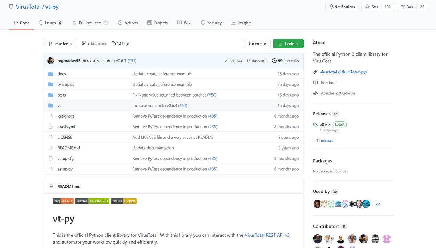This screenshot has width=436, height=248.
Task: Click the first contributor avatar
Action: (x=318, y=239)
